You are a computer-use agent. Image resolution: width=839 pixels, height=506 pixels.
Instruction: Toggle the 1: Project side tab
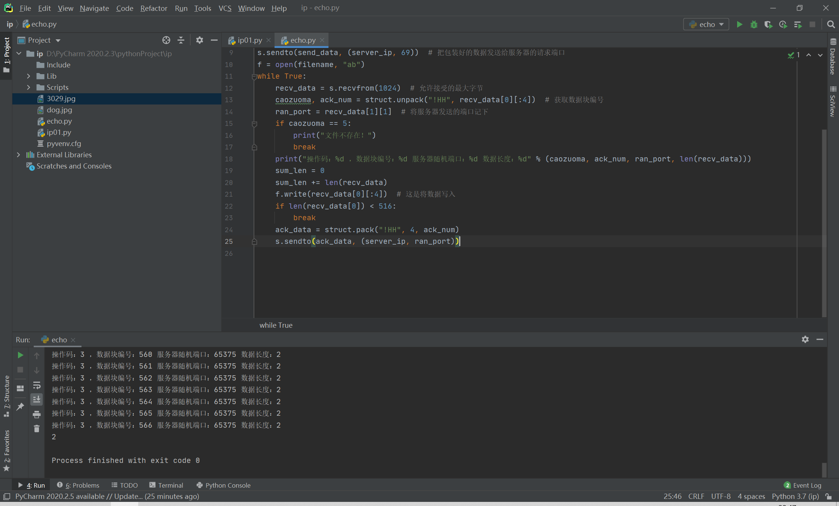pos(6,55)
